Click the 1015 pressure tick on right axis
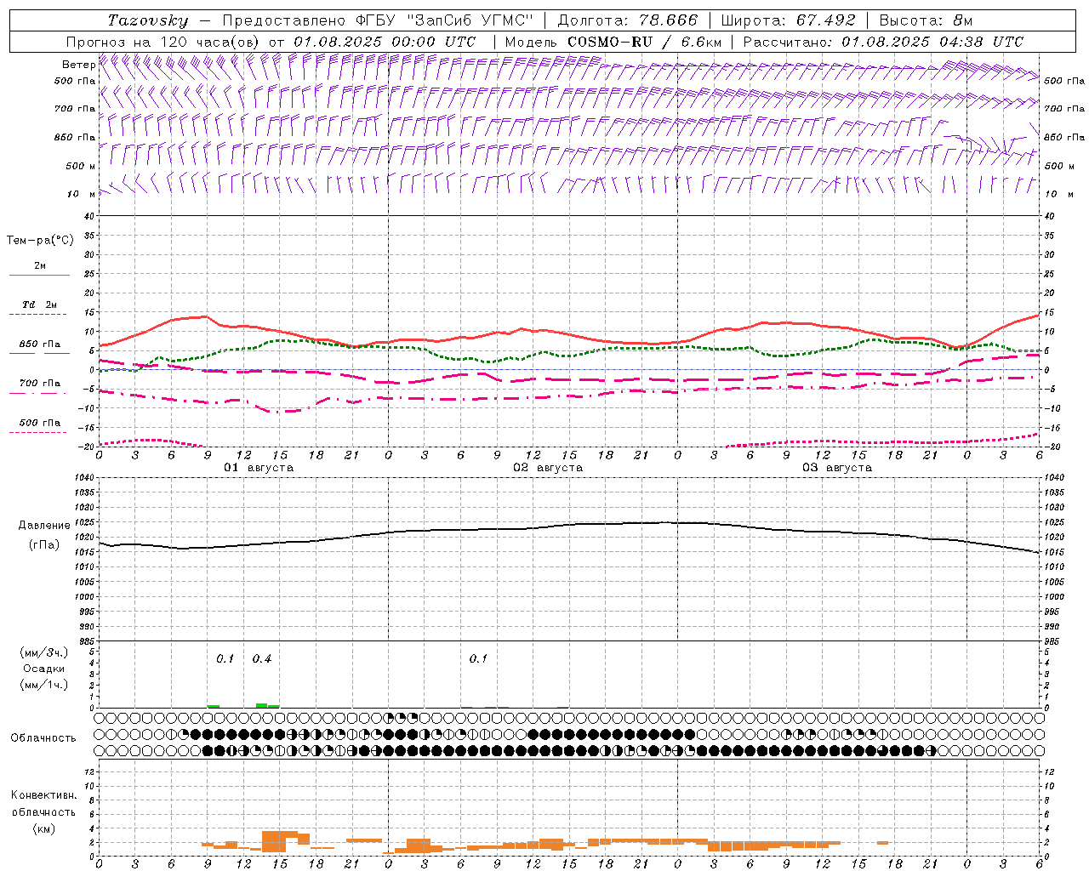This screenshot has width=1089, height=871. point(1053,553)
